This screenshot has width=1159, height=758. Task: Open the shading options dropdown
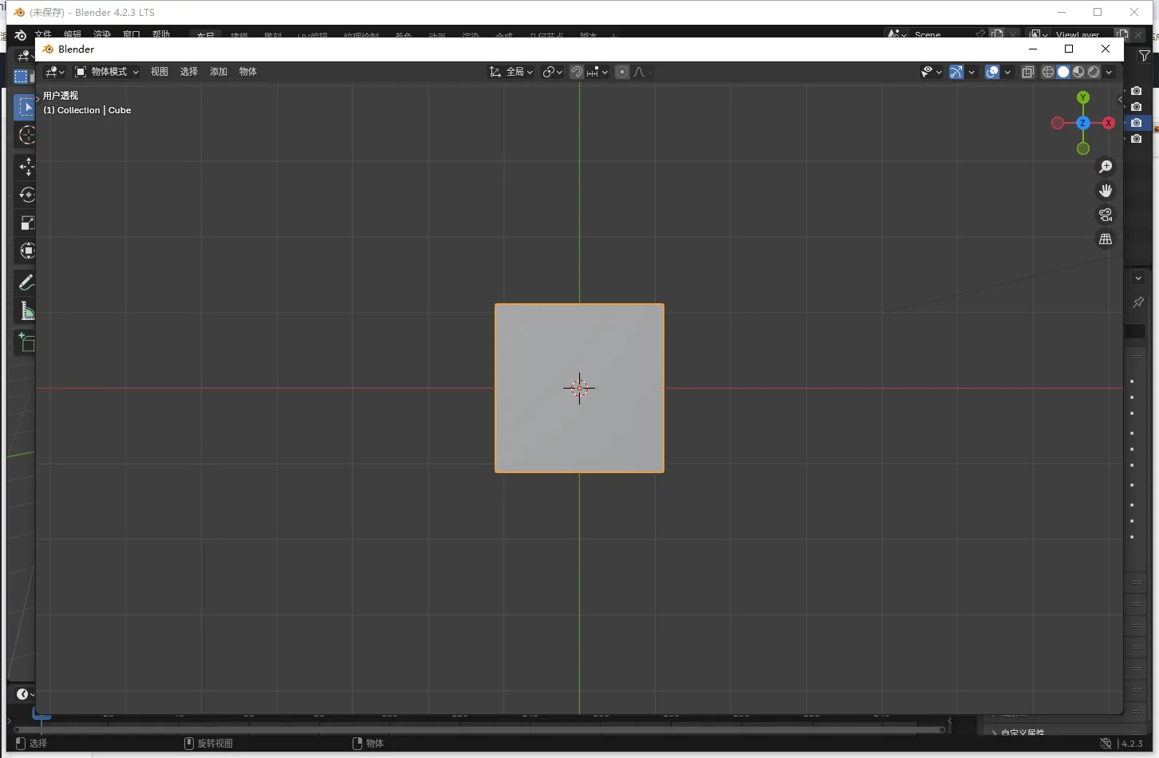click(1109, 72)
